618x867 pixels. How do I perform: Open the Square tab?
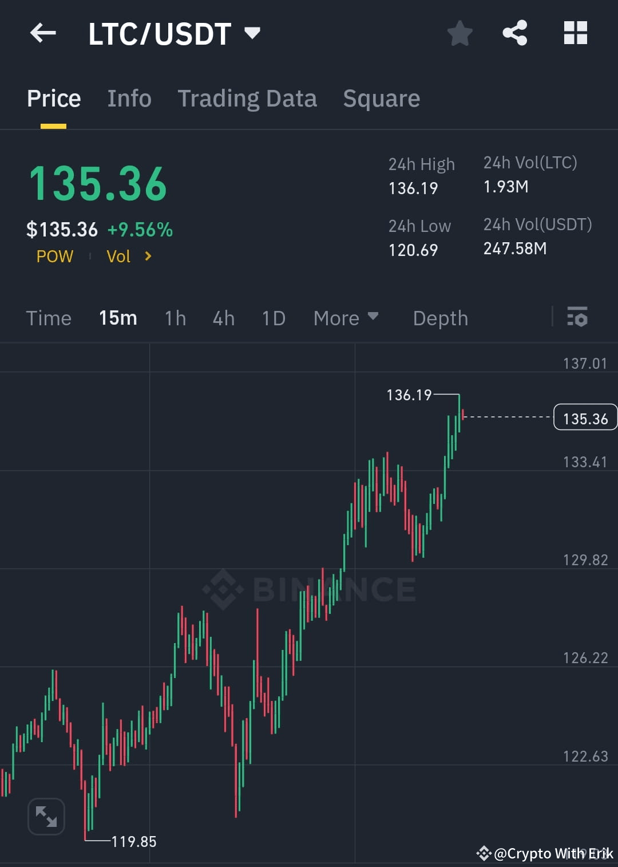click(x=381, y=98)
